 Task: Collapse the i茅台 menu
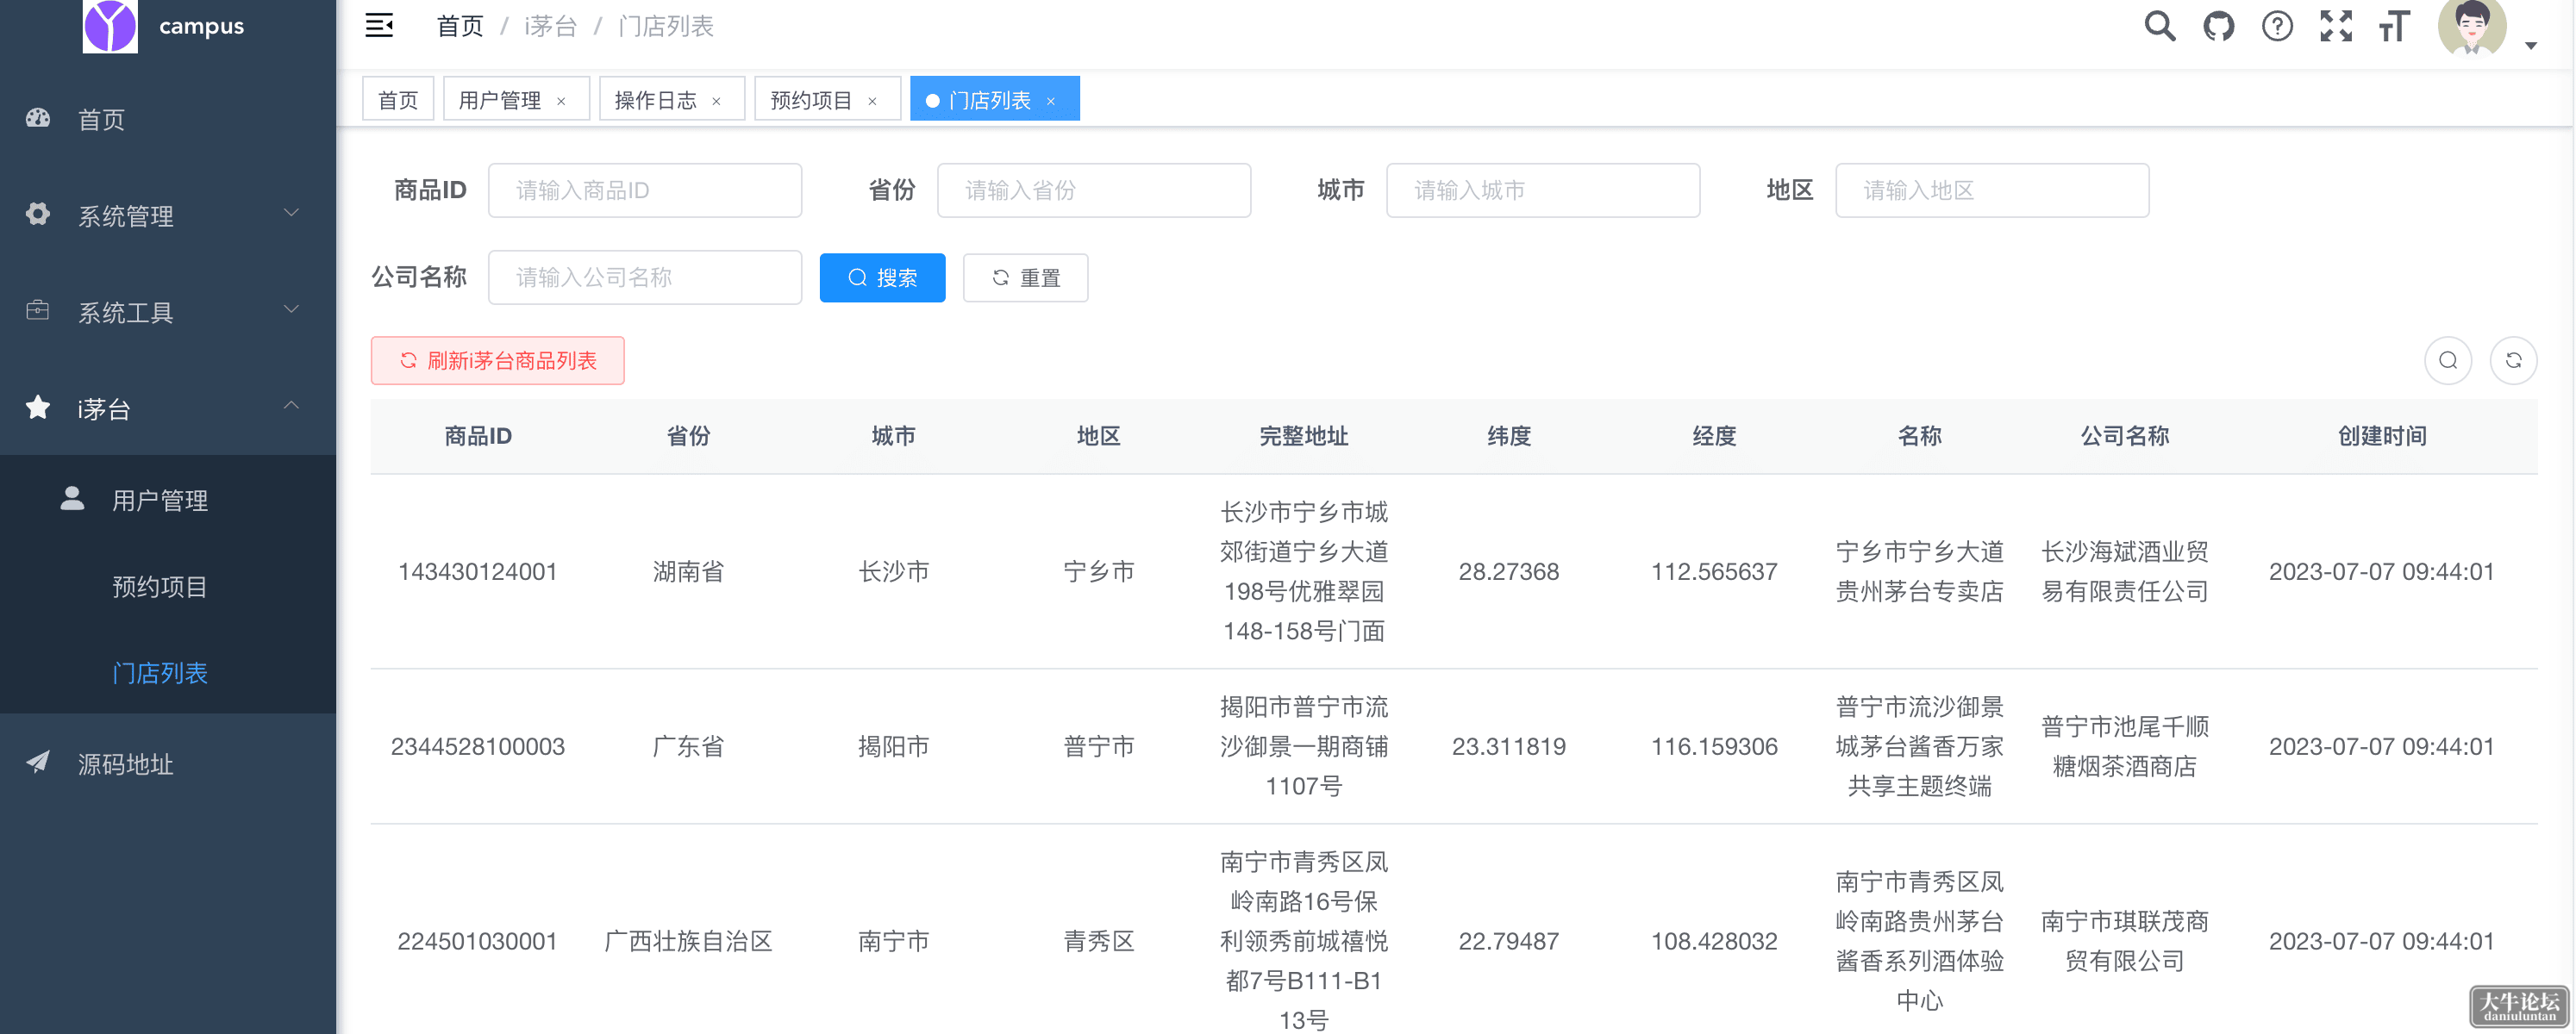tap(168, 408)
